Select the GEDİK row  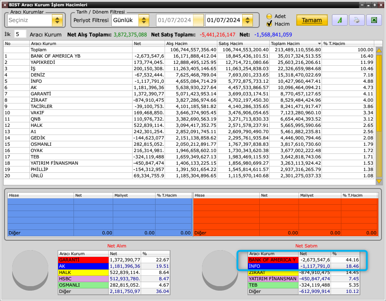189,138
